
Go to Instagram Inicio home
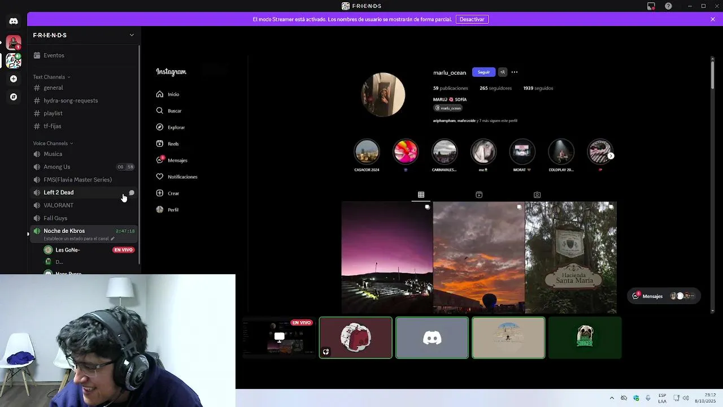click(x=168, y=94)
